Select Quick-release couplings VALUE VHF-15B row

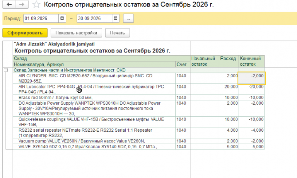click(x=94, y=122)
